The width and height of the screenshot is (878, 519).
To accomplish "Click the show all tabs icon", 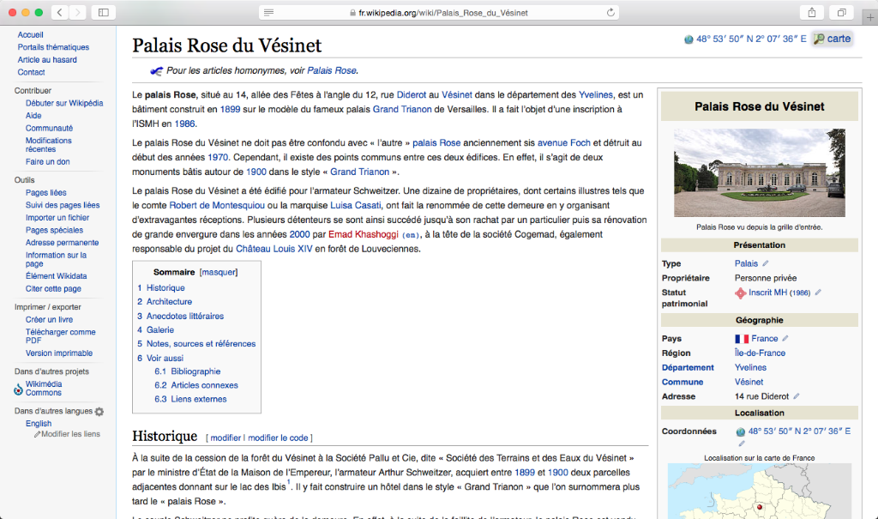I will 841,12.
